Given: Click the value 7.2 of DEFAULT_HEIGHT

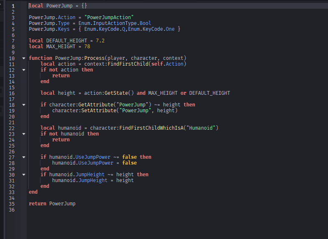Looking at the screenshot, I should (x=100, y=41).
